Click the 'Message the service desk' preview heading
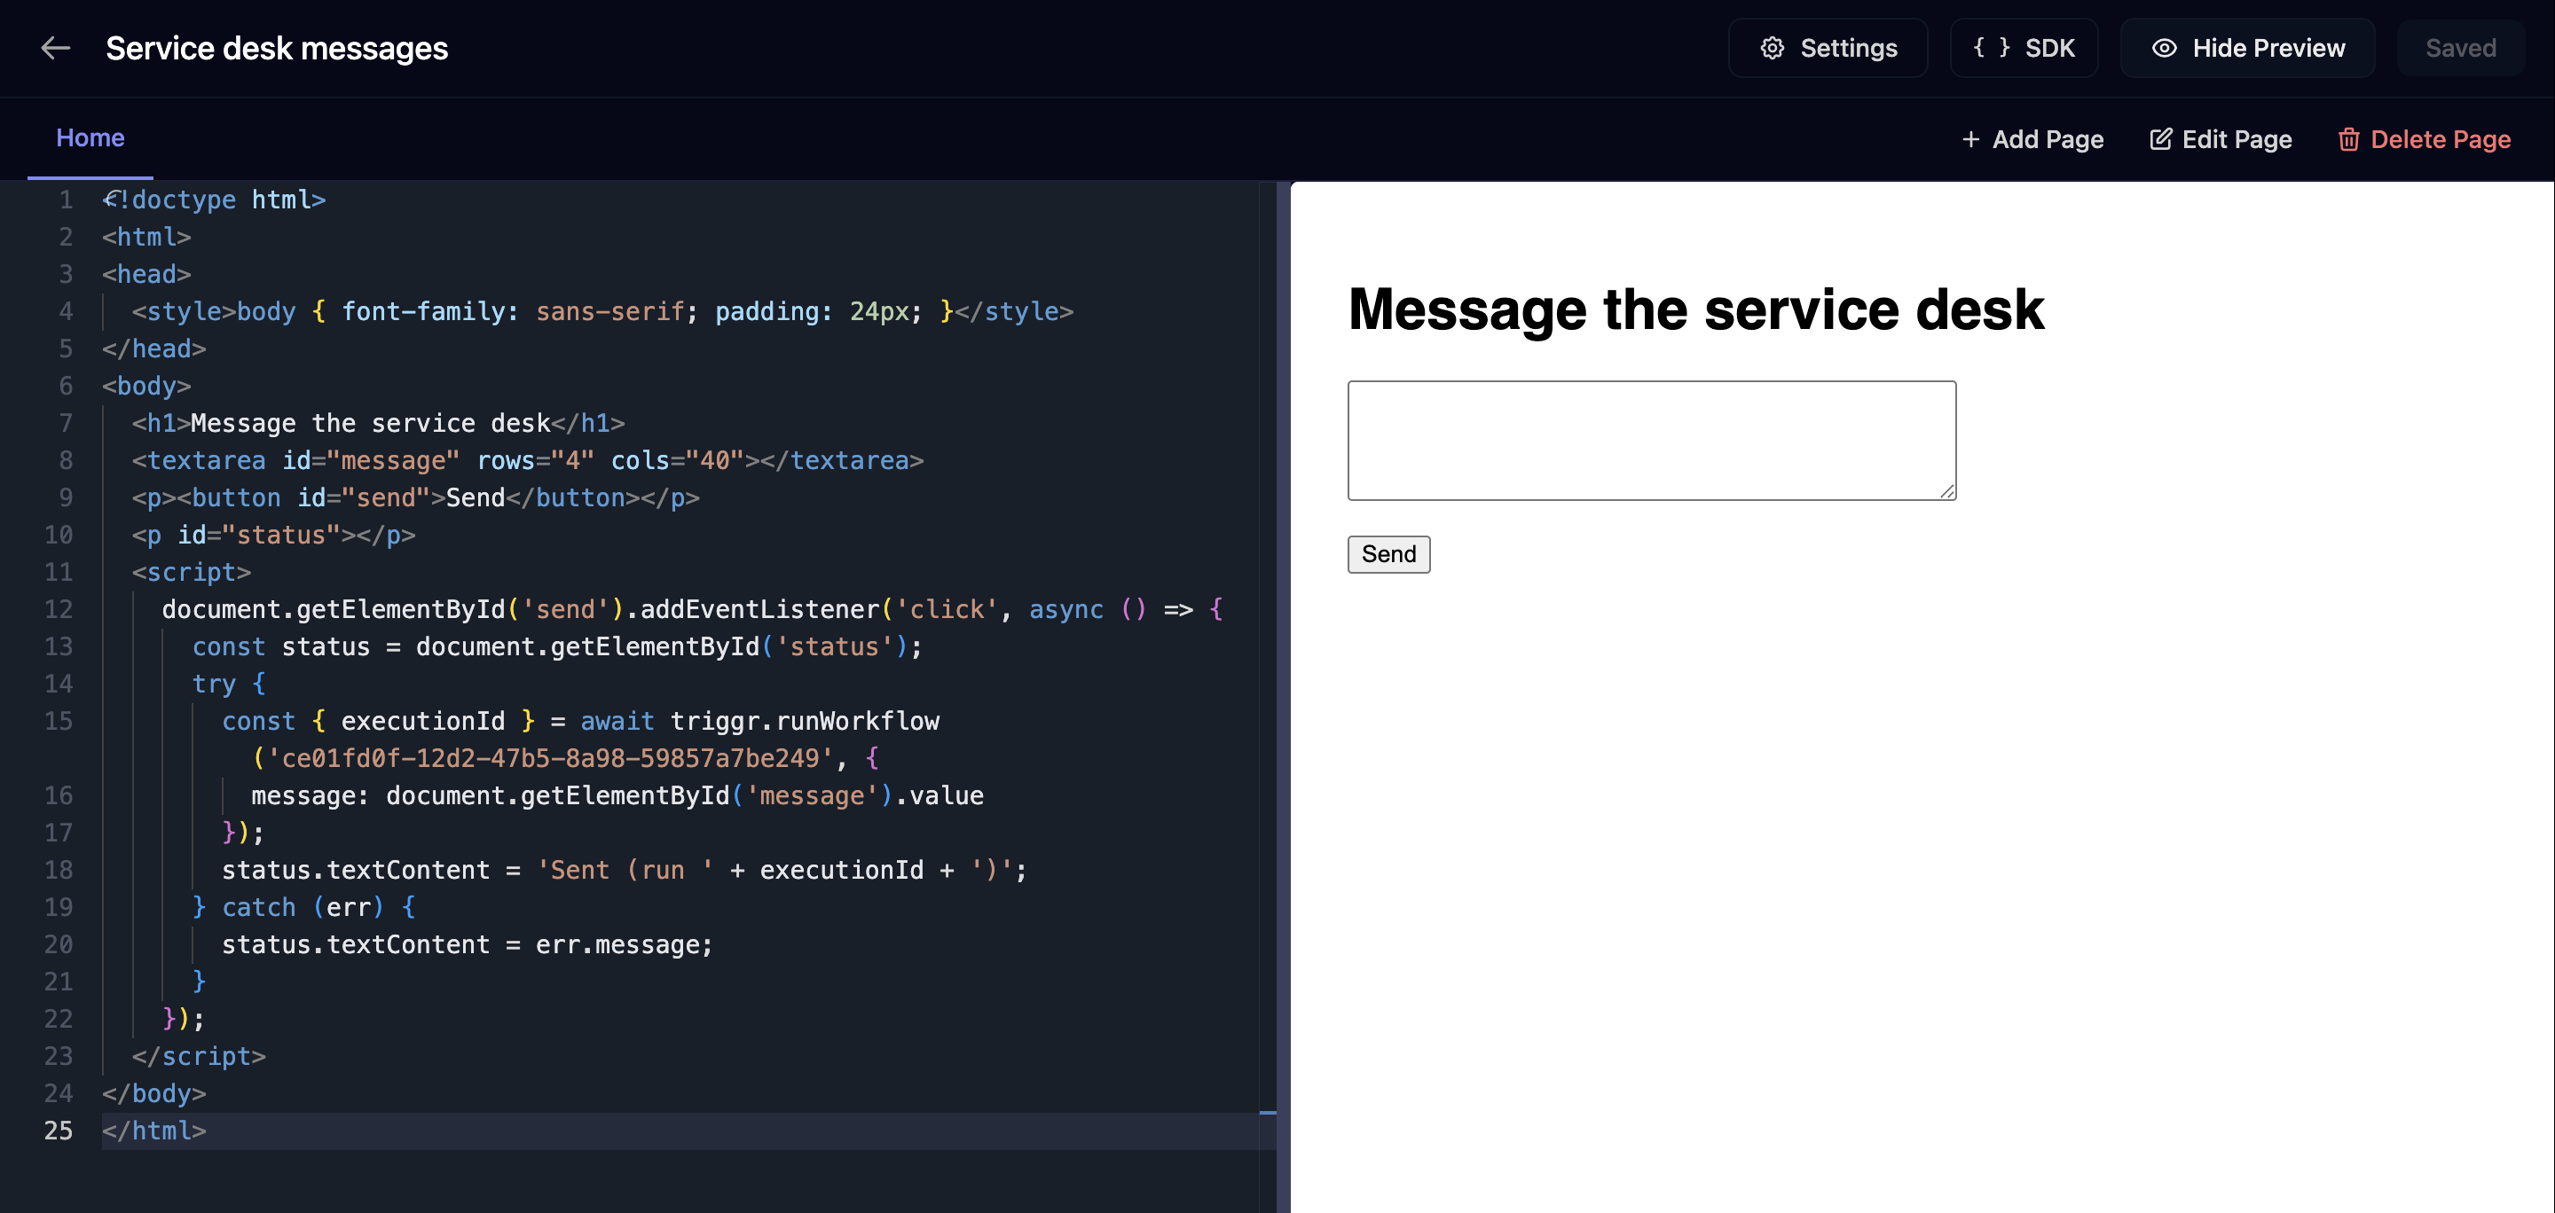Viewport: 2555px width, 1213px height. [x=1695, y=309]
